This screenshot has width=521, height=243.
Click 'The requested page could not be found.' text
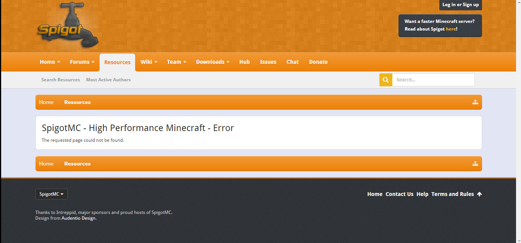point(83,140)
